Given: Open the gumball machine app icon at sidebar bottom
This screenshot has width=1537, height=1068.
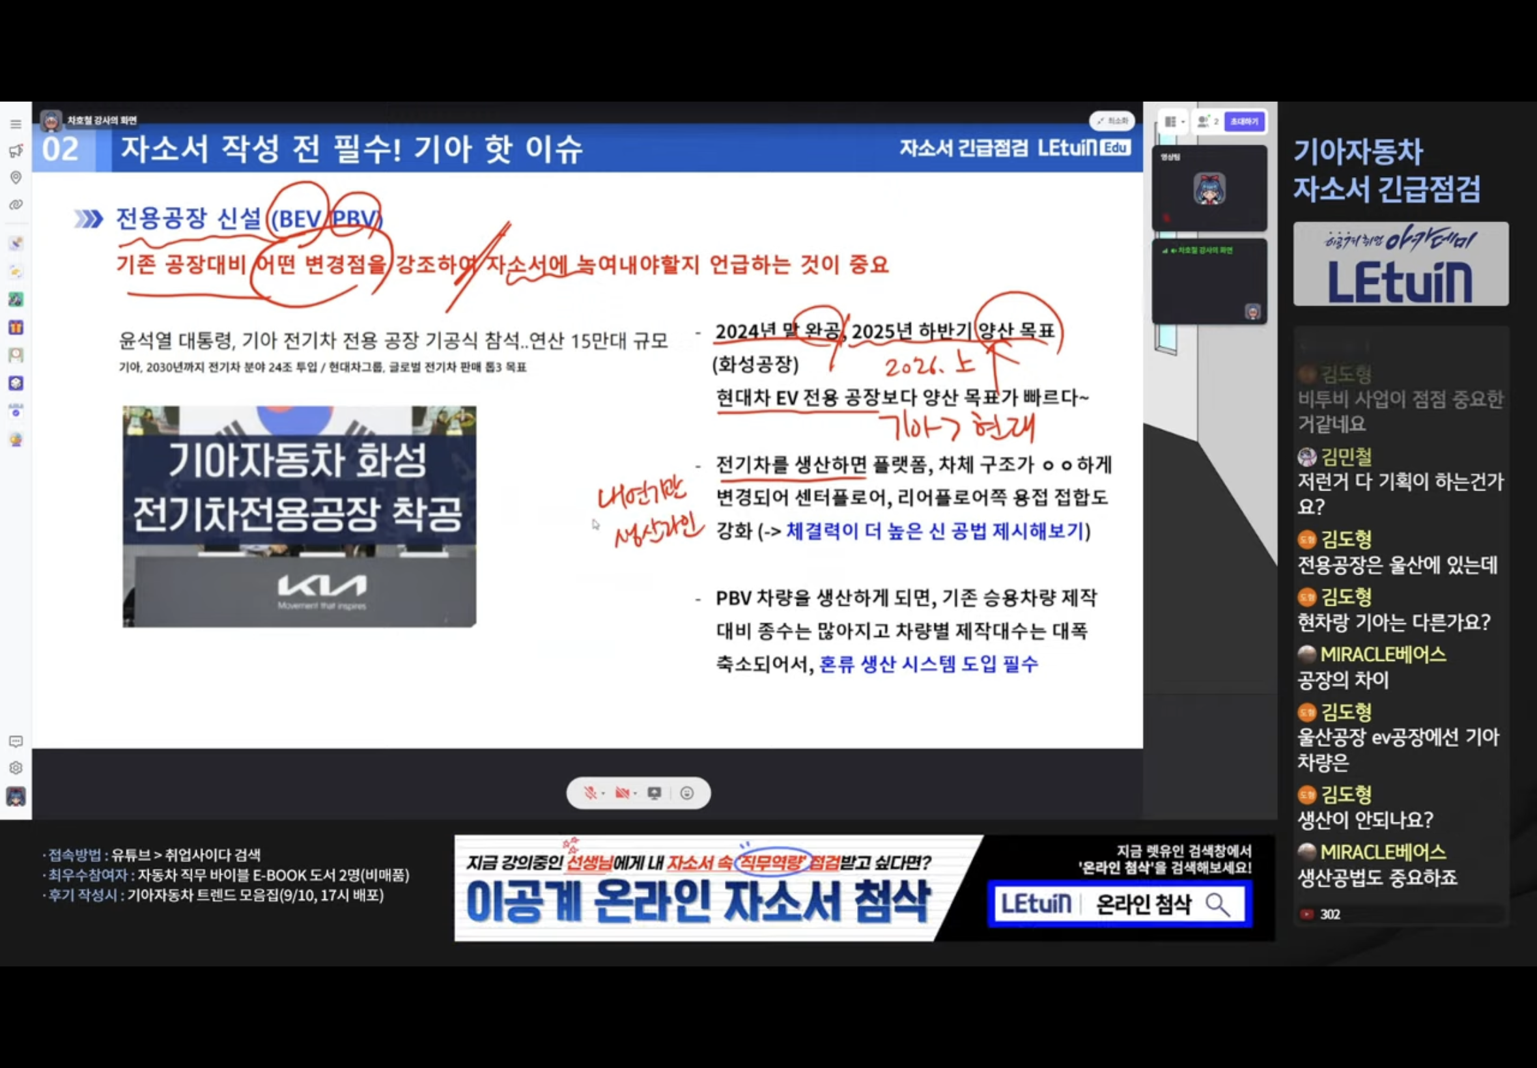Looking at the screenshot, I should [16, 440].
